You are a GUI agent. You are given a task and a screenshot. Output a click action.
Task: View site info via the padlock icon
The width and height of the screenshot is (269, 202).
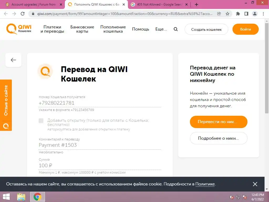(33, 14)
